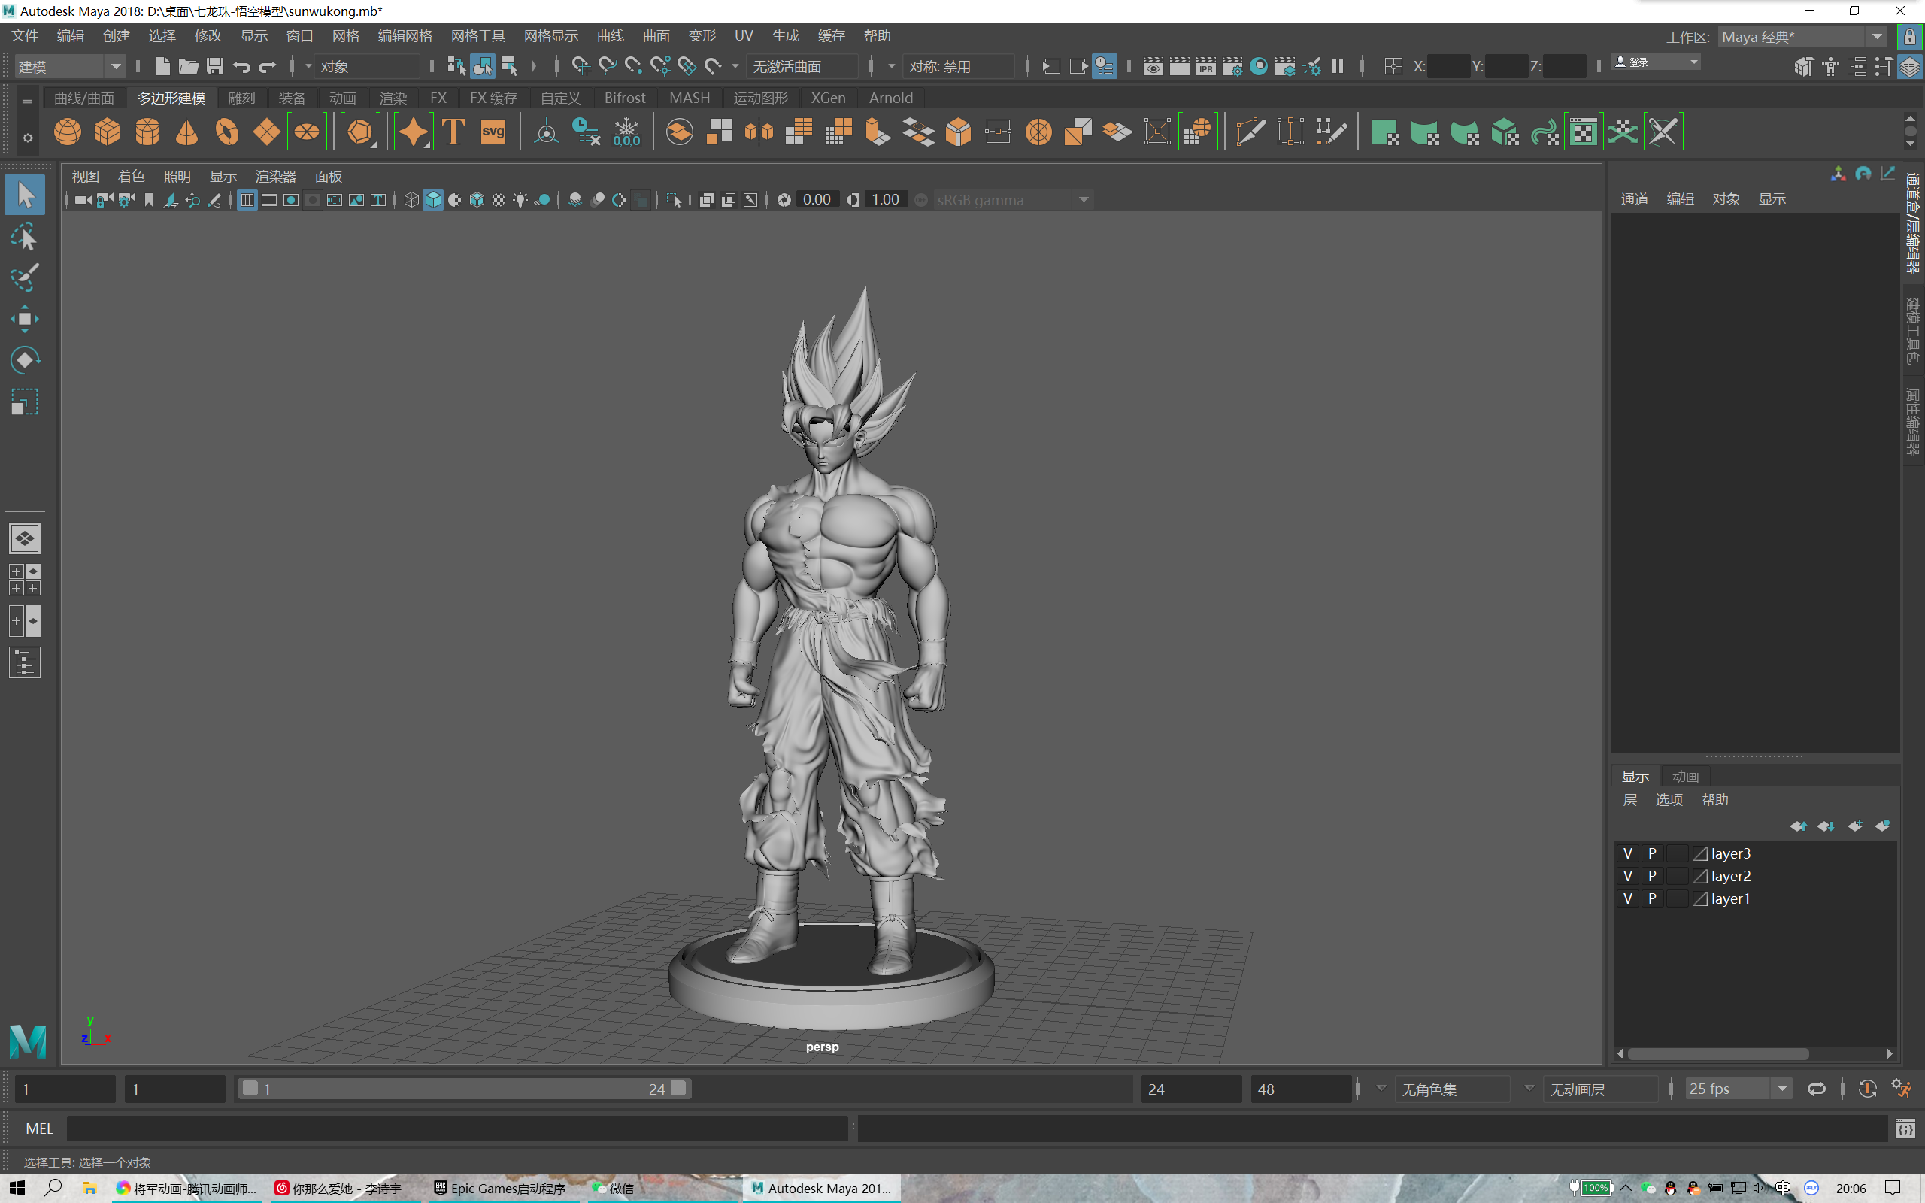Viewport: 1925px width, 1203px height.
Task: Select the Rotate tool in toolbox
Action: coord(25,360)
